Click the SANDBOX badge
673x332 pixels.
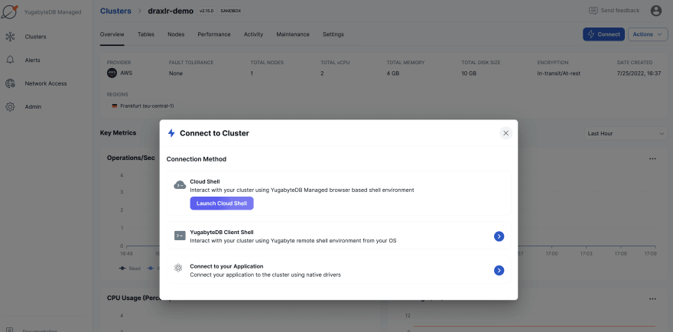click(230, 11)
